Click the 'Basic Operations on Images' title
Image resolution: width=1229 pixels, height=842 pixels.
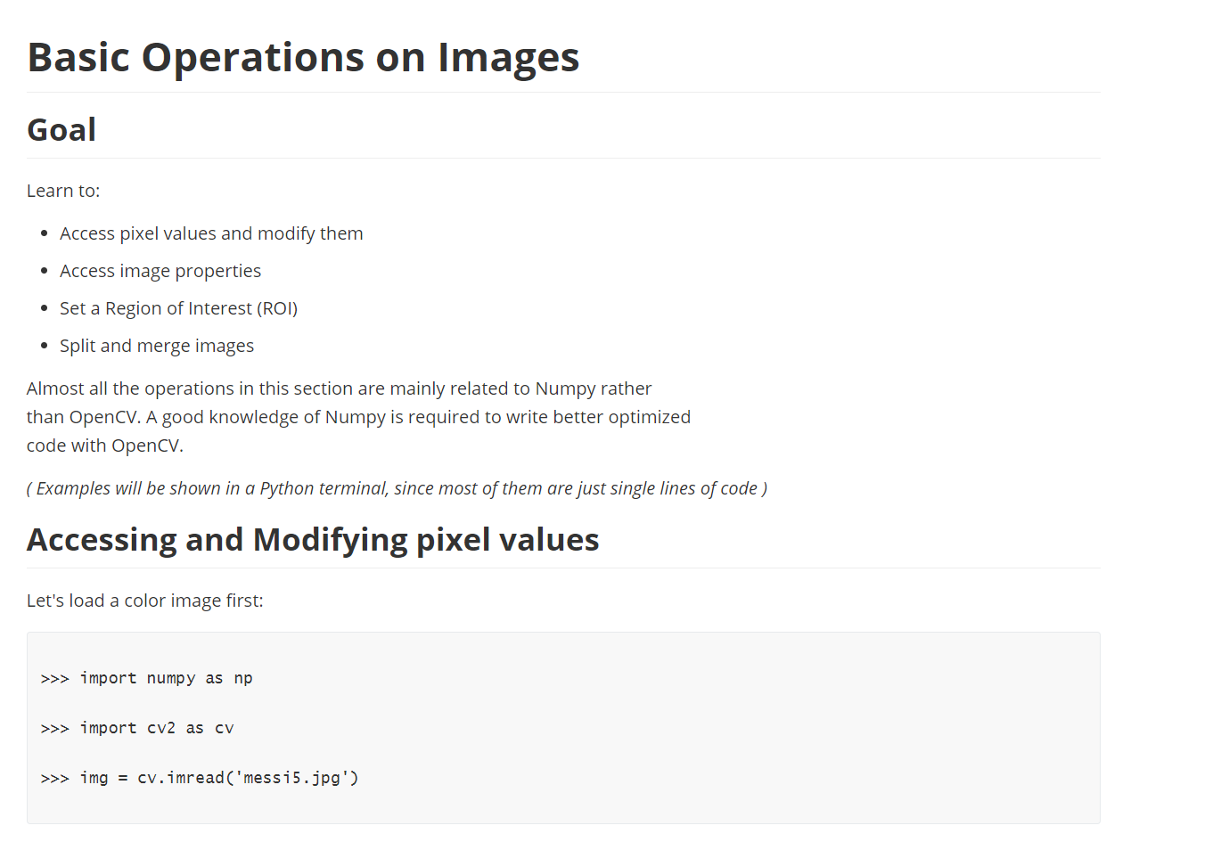[303, 57]
